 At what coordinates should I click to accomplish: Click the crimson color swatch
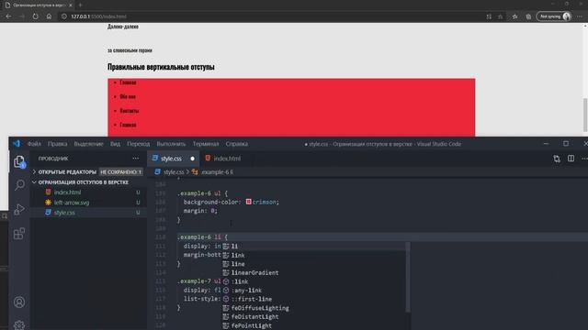pos(249,202)
